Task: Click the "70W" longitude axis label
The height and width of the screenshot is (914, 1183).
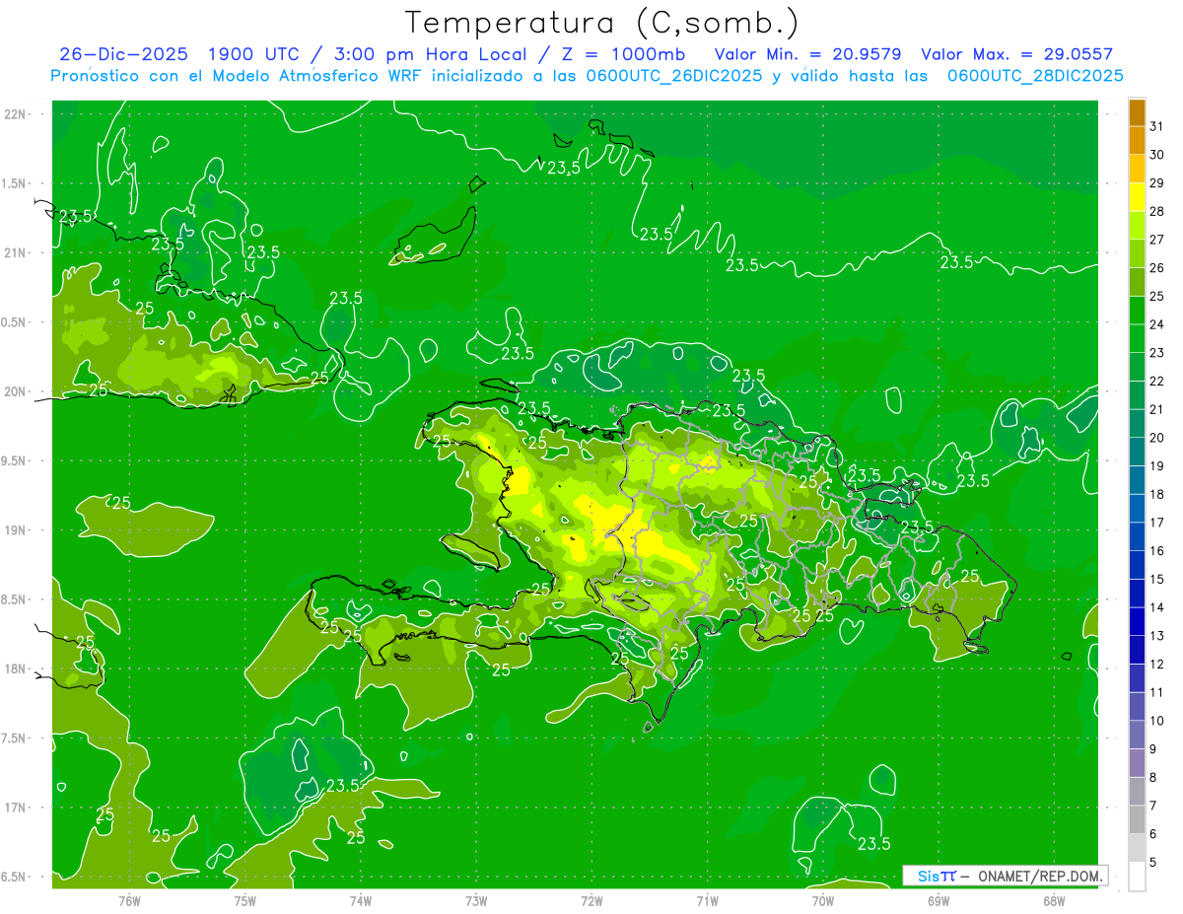Action: [x=823, y=901]
